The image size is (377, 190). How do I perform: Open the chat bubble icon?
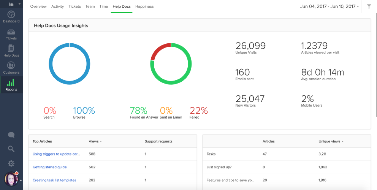pos(11,135)
